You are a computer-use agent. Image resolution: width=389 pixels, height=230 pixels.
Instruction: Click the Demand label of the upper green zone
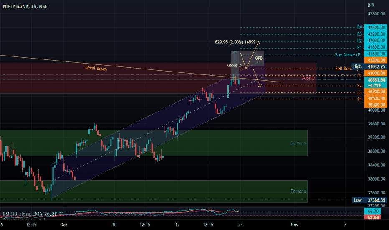tap(298, 143)
